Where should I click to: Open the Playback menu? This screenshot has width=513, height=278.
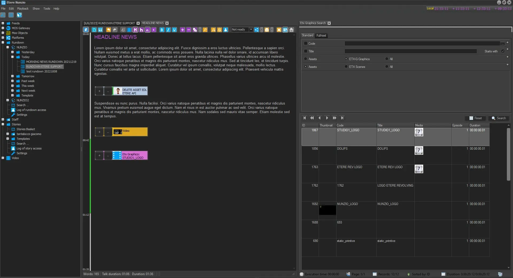pyautogui.click(x=23, y=9)
